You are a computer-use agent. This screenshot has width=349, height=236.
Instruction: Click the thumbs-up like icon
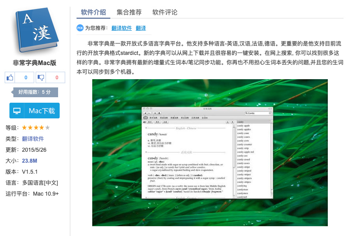10,78
